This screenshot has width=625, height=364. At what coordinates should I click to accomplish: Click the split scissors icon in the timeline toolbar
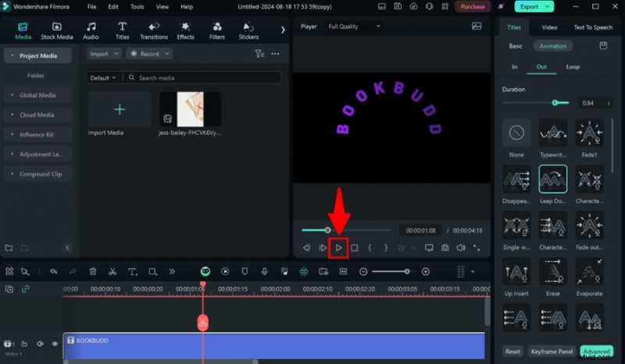click(x=112, y=272)
